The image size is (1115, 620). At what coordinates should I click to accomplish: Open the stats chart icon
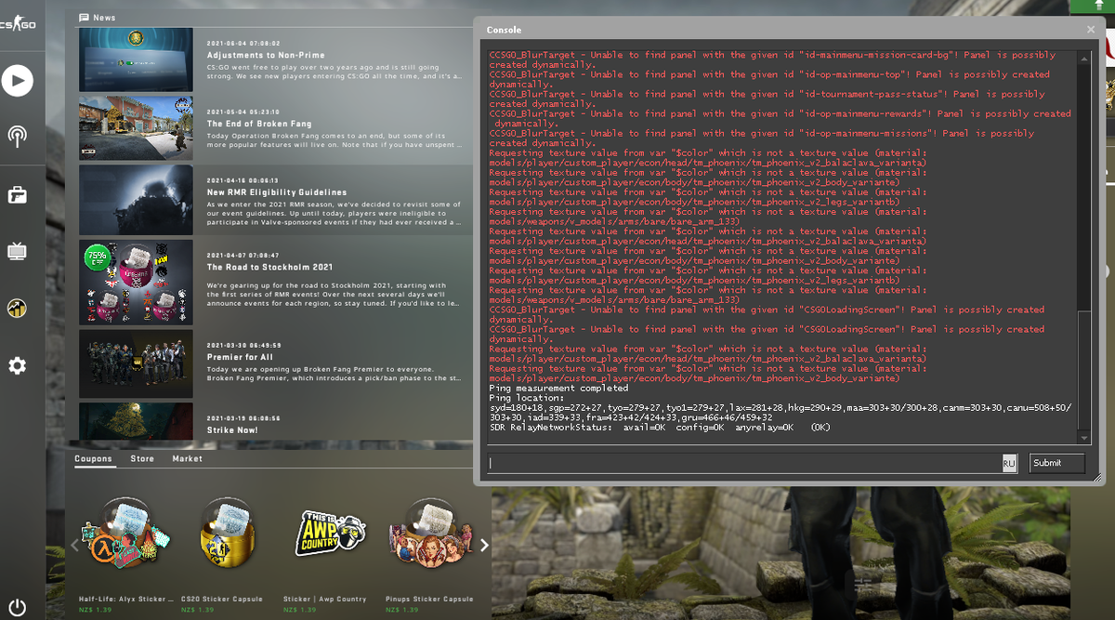[17, 309]
